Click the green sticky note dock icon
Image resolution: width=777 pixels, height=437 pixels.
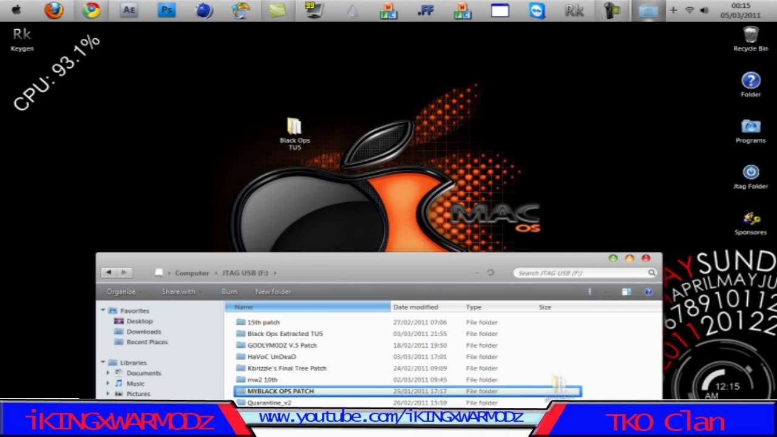pos(277,10)
